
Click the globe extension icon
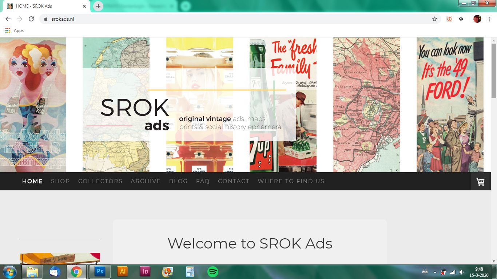461,19
